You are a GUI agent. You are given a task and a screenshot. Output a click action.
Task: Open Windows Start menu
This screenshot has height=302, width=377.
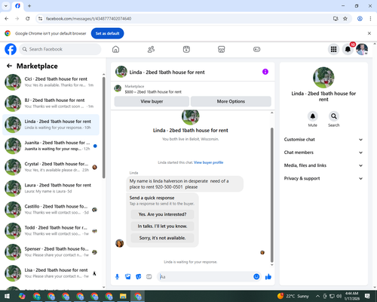tap(7, 296)
